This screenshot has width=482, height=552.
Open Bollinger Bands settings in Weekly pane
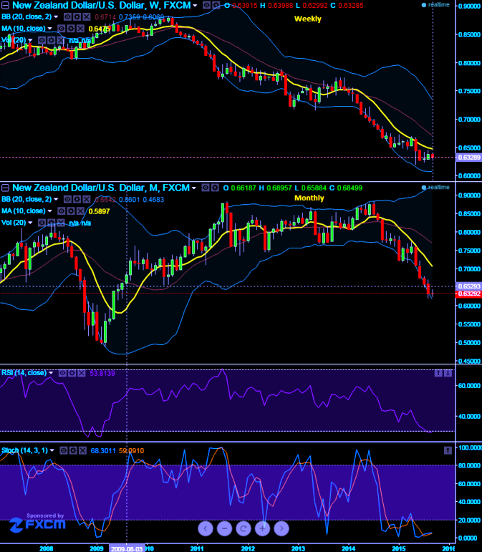click(77, 17)
